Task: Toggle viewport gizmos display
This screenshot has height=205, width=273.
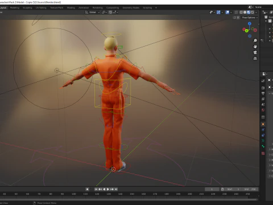Action: 218,13
